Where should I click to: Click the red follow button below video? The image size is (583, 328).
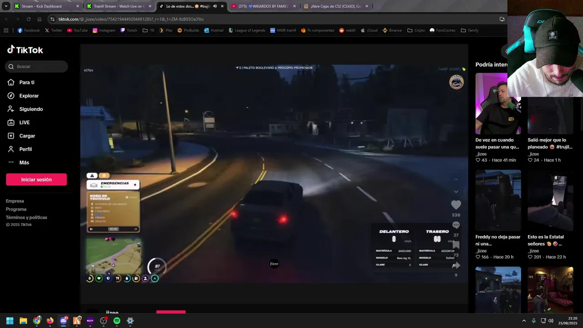click(171, 312)
